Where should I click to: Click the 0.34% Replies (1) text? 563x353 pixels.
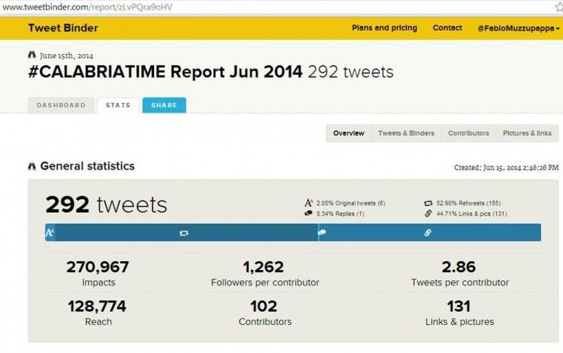tap(340, 214)
